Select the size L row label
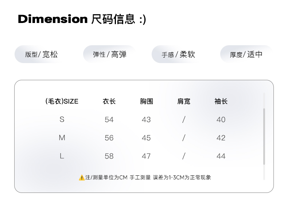The image size is (288, 202). coord(62,156)
